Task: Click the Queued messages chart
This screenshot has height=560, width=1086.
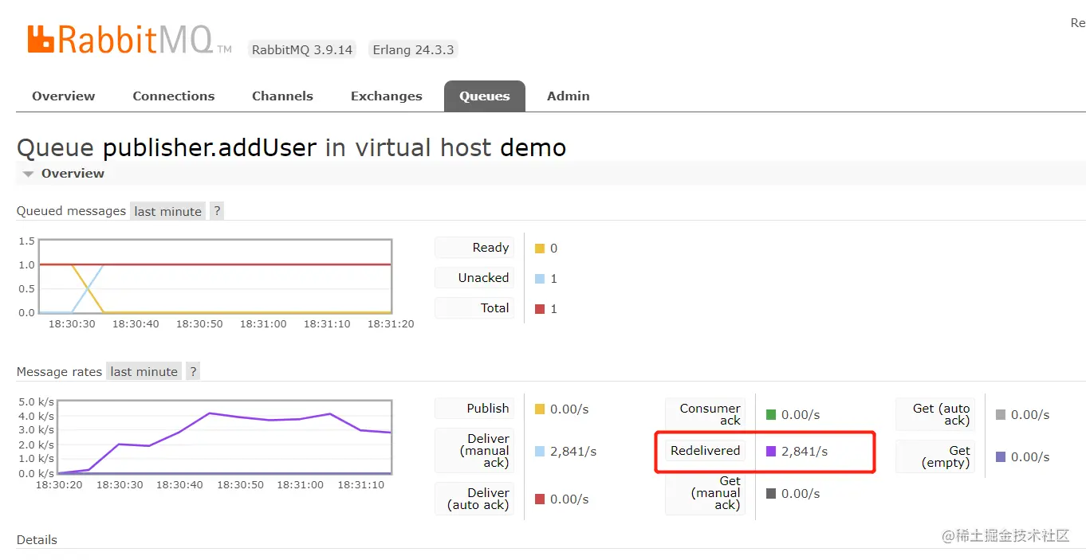Action: (x=215, y=276)
